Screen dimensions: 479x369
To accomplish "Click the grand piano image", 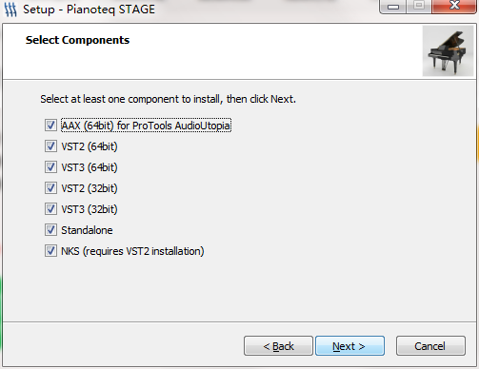I will 448,51.
